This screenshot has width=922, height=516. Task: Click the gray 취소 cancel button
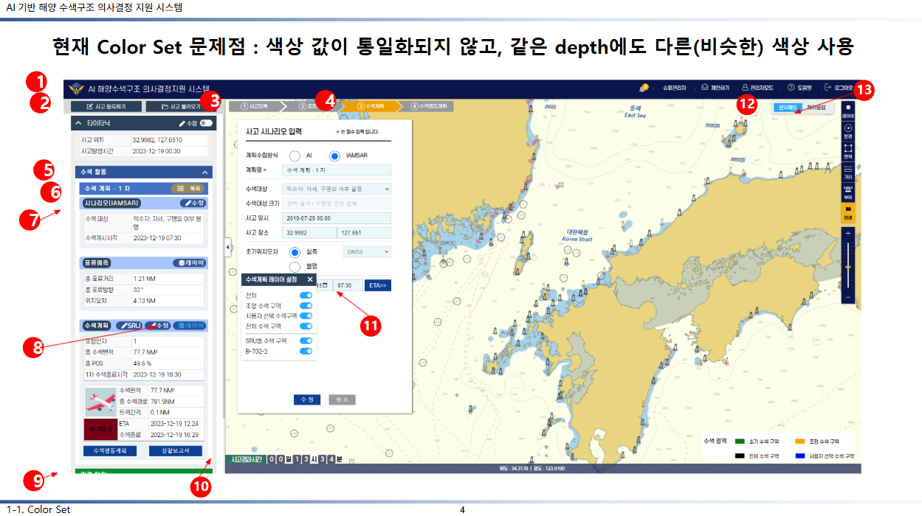[342, 399]
